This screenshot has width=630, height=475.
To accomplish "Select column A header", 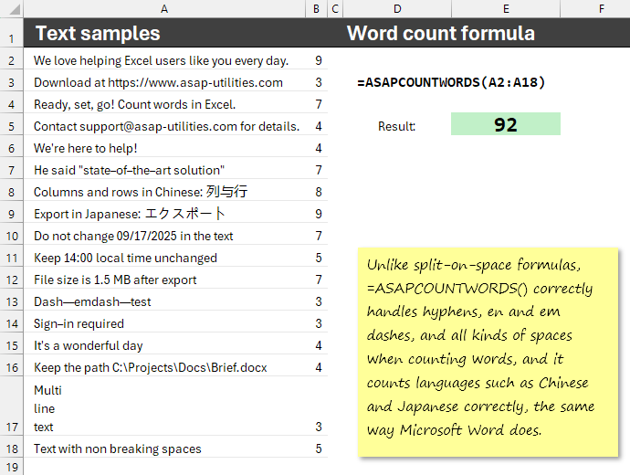I will (164, 8).
